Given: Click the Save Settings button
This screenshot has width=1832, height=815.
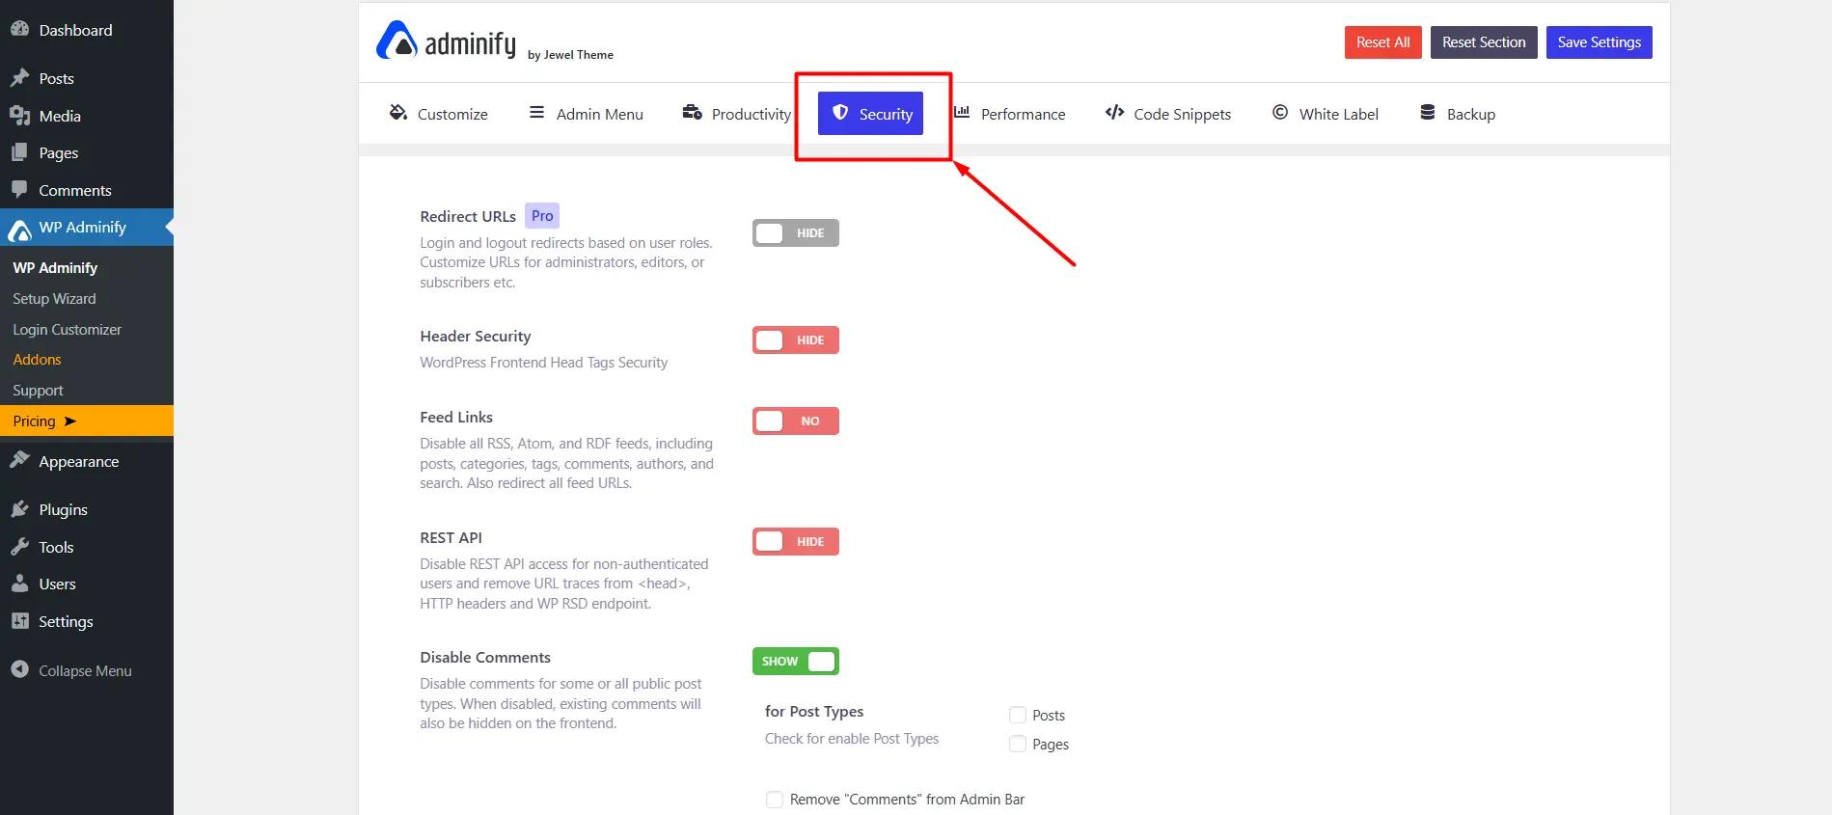Looking at the screenshot, I should point(1599,42).
